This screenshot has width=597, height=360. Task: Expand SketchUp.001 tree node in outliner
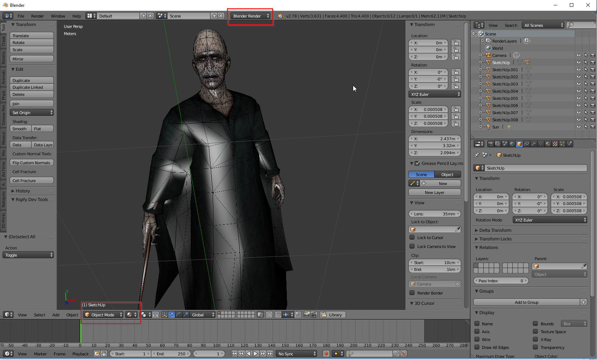[x=480, y=69]
